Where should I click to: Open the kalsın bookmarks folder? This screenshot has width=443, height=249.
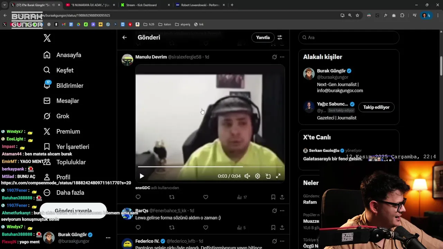[165, 24]
